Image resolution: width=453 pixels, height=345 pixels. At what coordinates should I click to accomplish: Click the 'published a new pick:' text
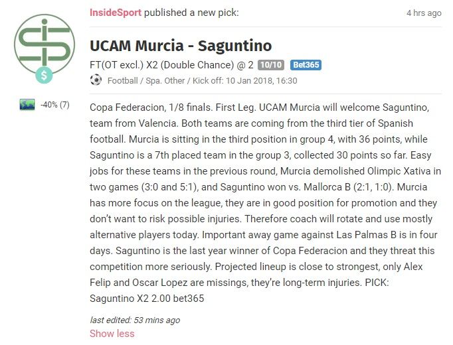[191, 13]
